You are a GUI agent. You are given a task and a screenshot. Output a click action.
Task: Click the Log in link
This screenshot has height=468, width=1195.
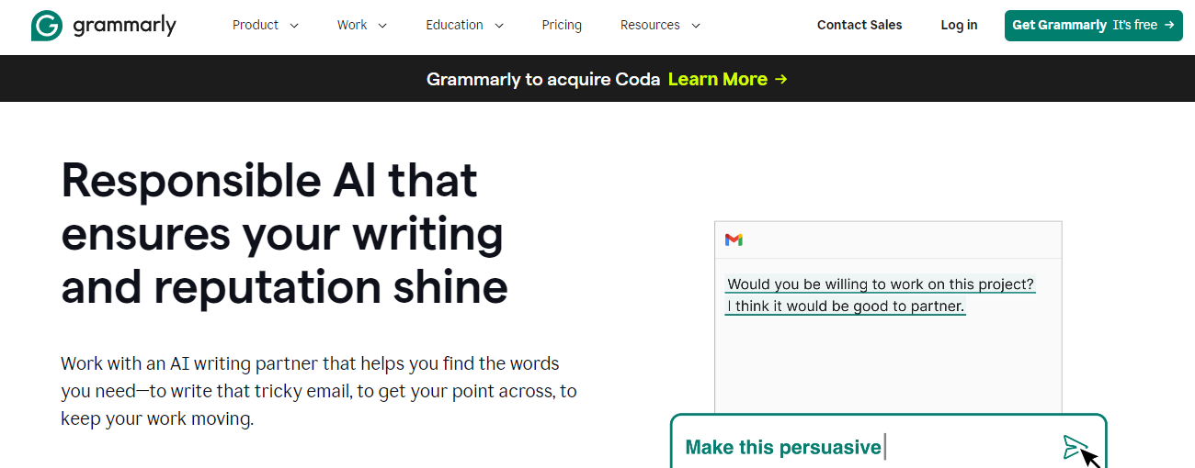click(x=959, y=26)
